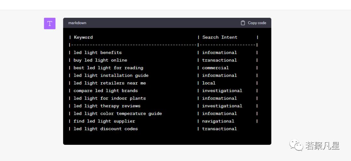Click the keyword led light benefits
351x161 pixels.
click(x=97, y=52)
